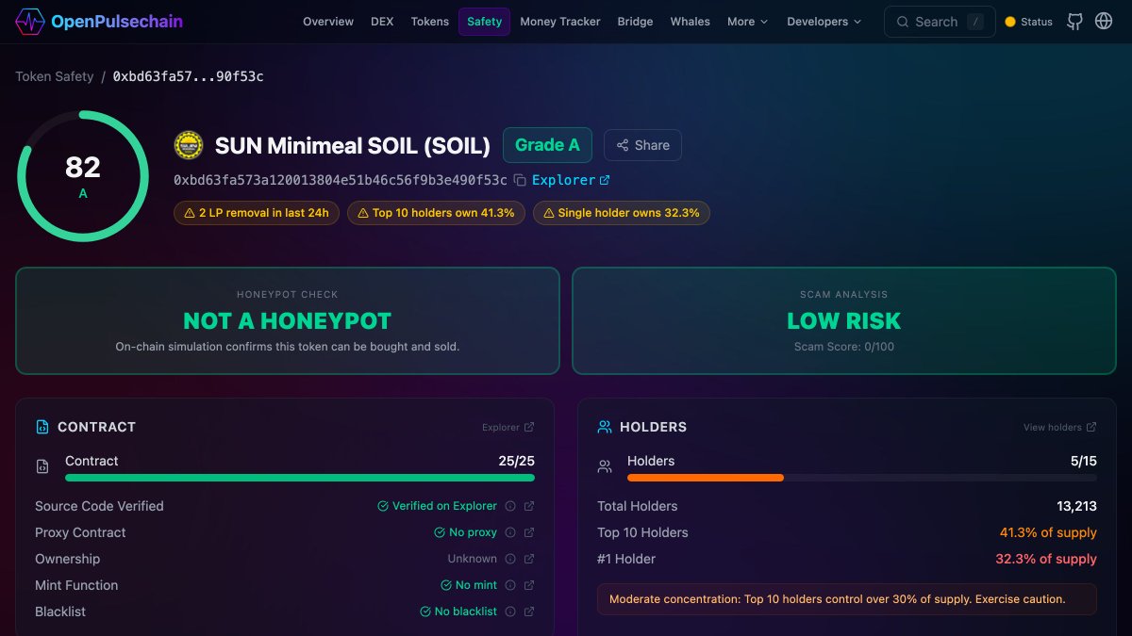Click the 32.3% of supply value
This screenshot has height=636, width=1132.
pos(1046,559)
